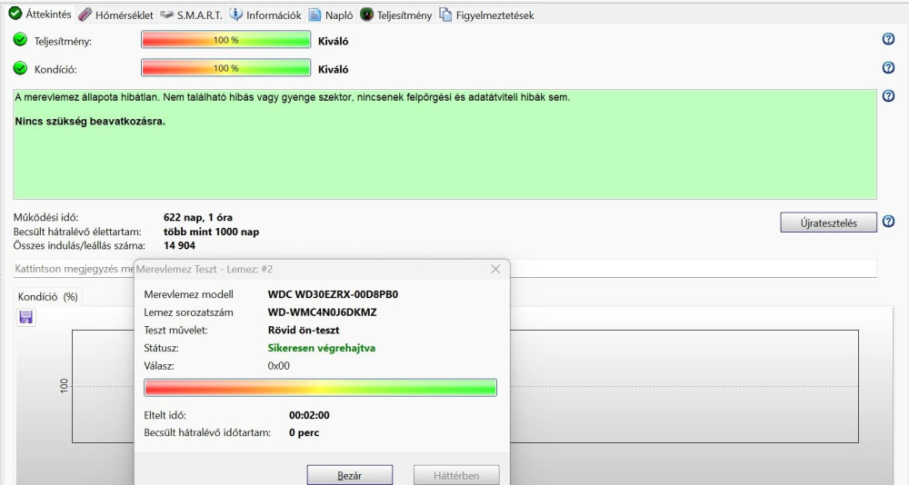Select the Teljesítmény tab
Screen dimensions: 909x485
tap(396, 15)
